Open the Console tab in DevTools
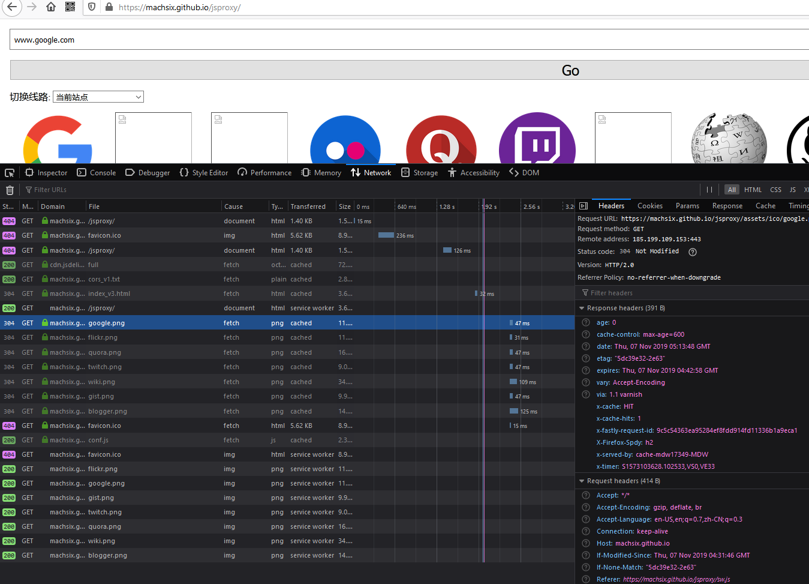The height and width of the screenshot is (584, 809). point(96,172)
